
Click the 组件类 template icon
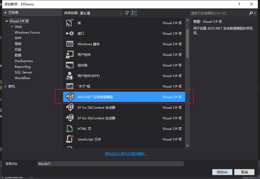click(x=70, y=65)
